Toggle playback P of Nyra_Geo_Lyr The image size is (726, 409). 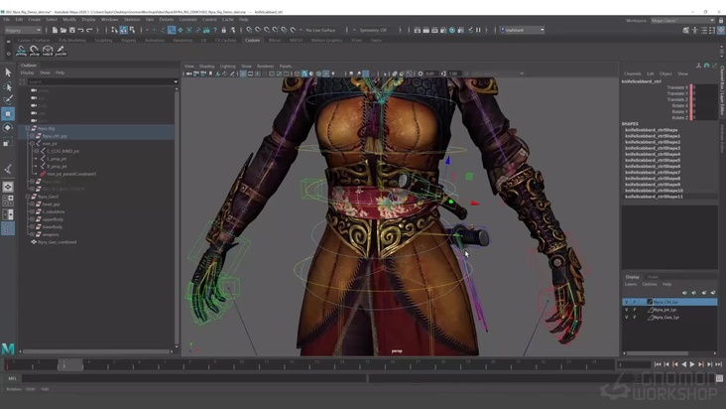(x=635, y=318)
